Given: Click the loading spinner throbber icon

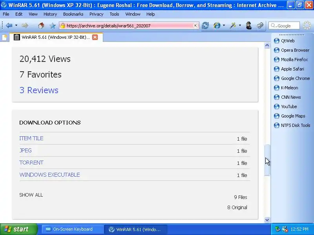Looking at the screenshot, I should tap(307, 25).
